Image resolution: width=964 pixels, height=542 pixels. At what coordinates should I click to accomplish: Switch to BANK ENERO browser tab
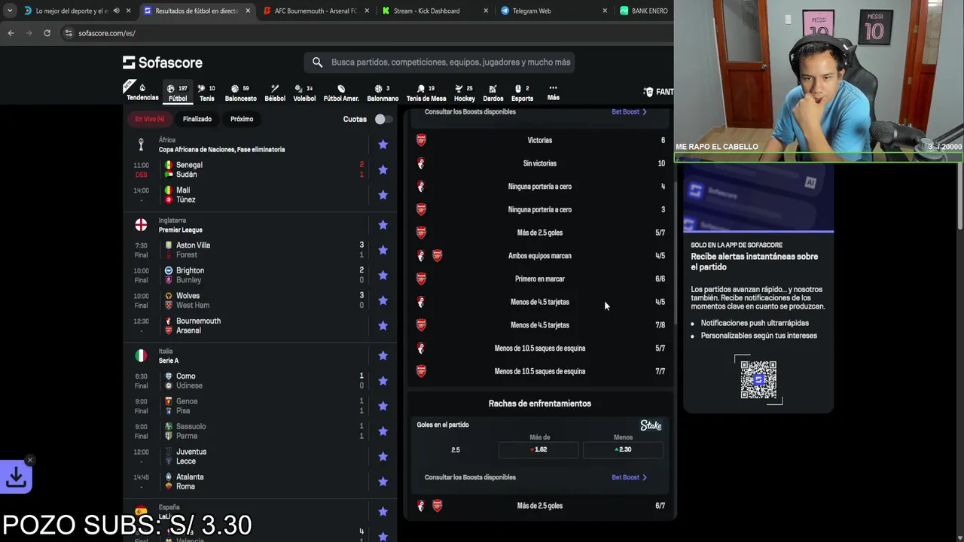click(645, 11)
